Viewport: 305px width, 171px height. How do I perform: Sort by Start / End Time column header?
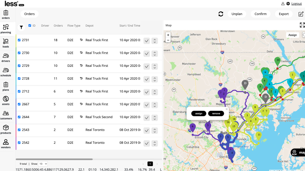pyautogui.click(x=130, y=26)
